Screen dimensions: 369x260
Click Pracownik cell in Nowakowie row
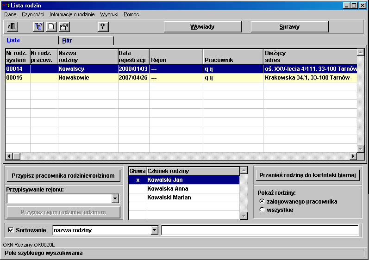pos(233,78)
